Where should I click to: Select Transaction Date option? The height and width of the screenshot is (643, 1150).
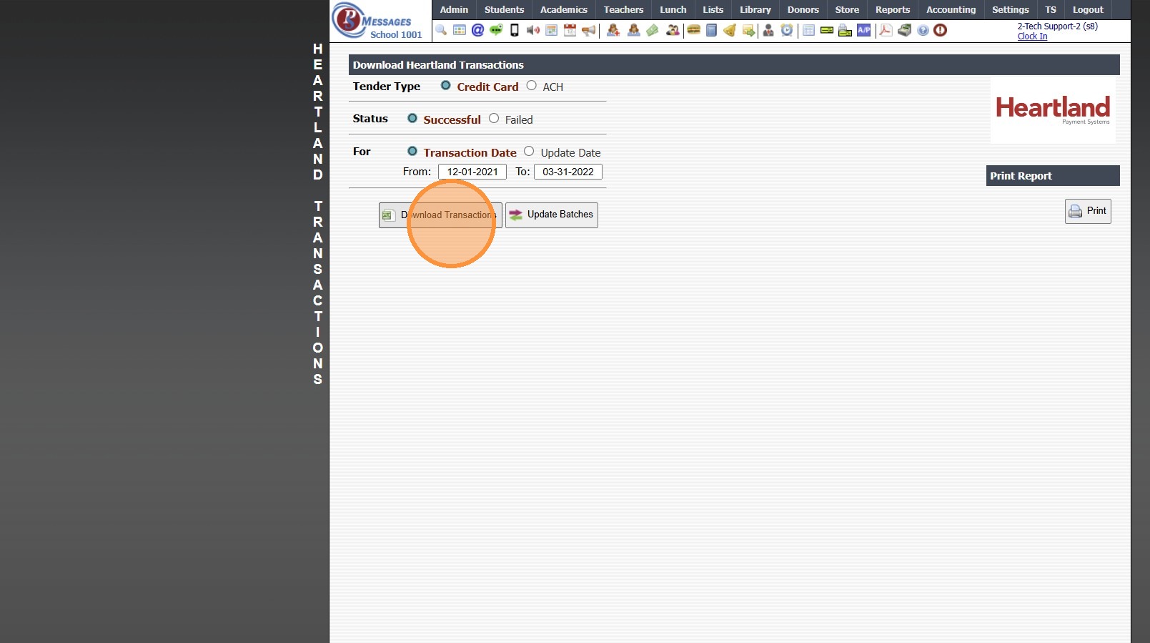click(x=412, y=152)
